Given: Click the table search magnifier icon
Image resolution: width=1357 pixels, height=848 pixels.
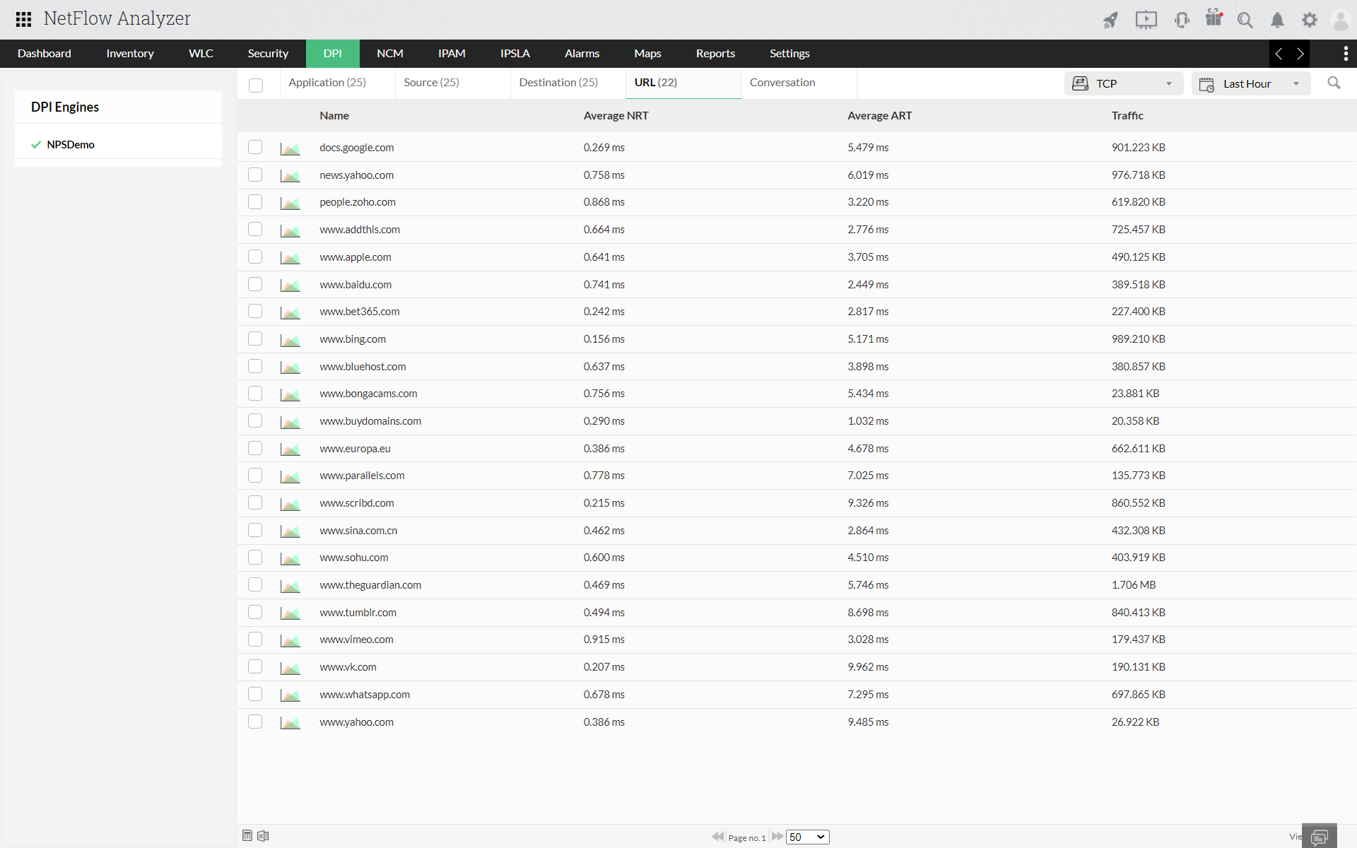Looking at the screenshot, I should click(x=1334, y=83).
